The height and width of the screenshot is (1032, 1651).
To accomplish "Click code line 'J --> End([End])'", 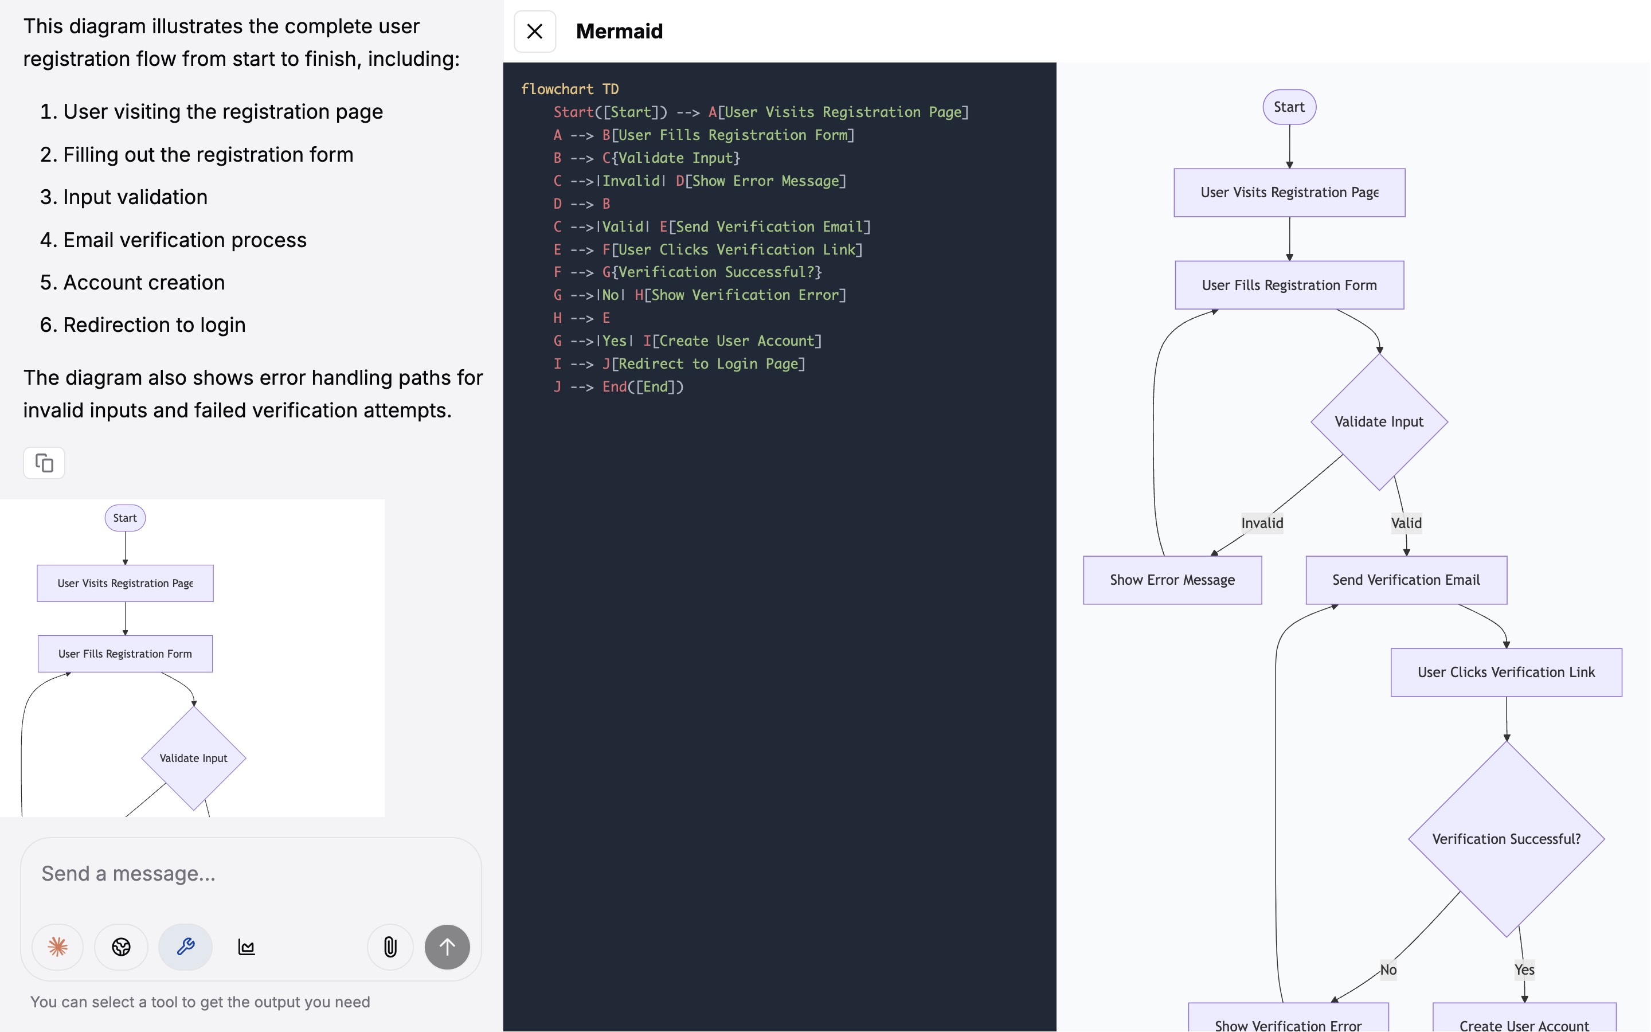I will click(618, 387).
